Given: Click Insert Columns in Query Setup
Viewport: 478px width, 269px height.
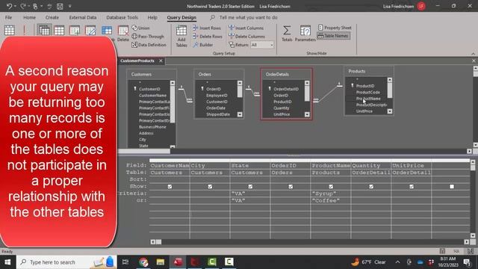Looking at the screenshot, I should pos(246,28).
